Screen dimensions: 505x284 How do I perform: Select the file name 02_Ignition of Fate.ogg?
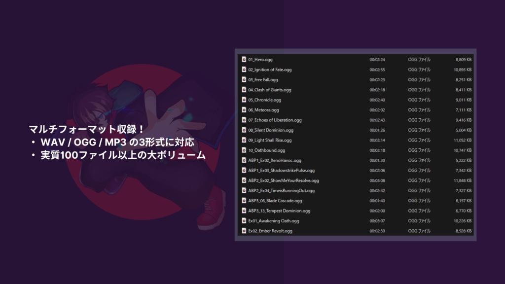pyautogui.click(x=270, y=70)
